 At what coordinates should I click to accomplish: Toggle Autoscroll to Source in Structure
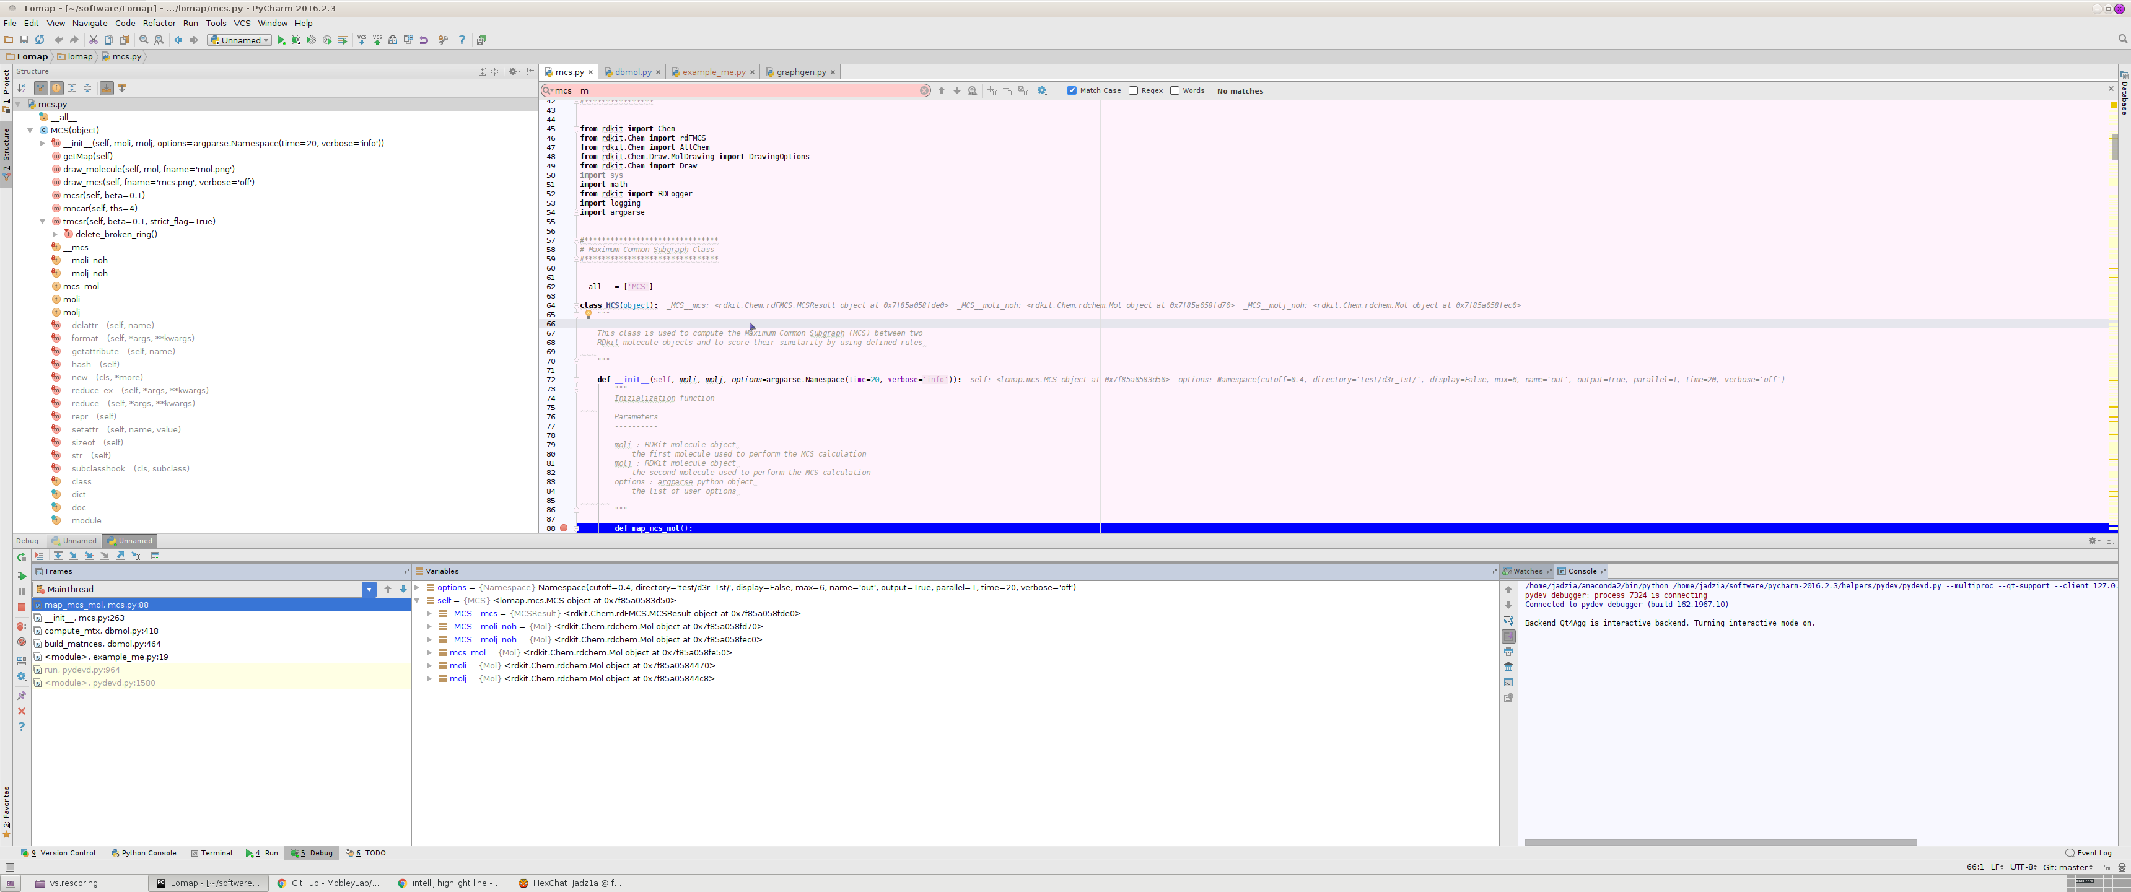(107, 88)
